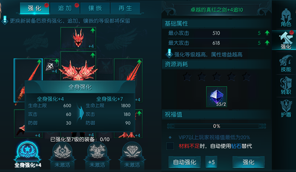Select the red chest armor slot
Screen dimensions: 296x172
tap(78, 66)
